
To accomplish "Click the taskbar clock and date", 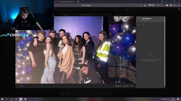I will (173, 99).
